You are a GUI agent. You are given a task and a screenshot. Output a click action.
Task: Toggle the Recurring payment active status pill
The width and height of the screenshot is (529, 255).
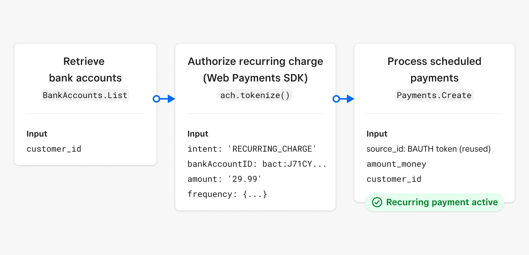(x=434, y=202)
